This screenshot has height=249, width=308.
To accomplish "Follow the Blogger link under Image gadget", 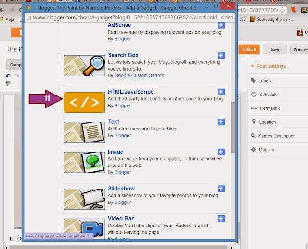I will [123, 172].
